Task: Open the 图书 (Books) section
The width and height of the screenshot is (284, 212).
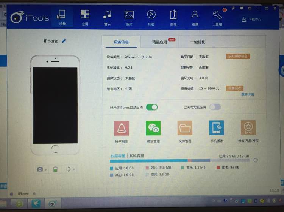Action: coord(173,18)
